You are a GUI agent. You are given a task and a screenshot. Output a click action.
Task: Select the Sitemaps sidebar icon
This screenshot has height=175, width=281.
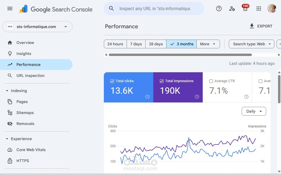10,113
